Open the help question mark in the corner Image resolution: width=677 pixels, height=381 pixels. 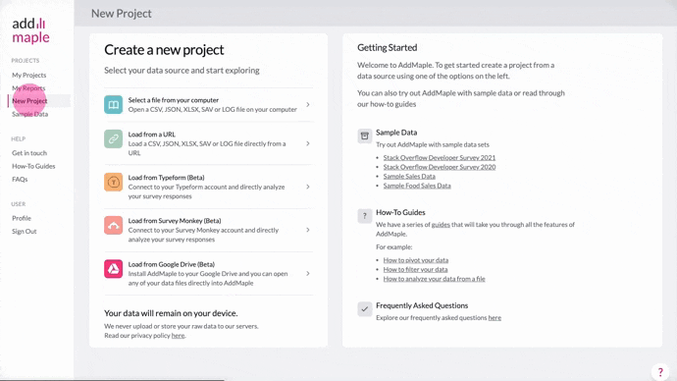tap(660, 372)
